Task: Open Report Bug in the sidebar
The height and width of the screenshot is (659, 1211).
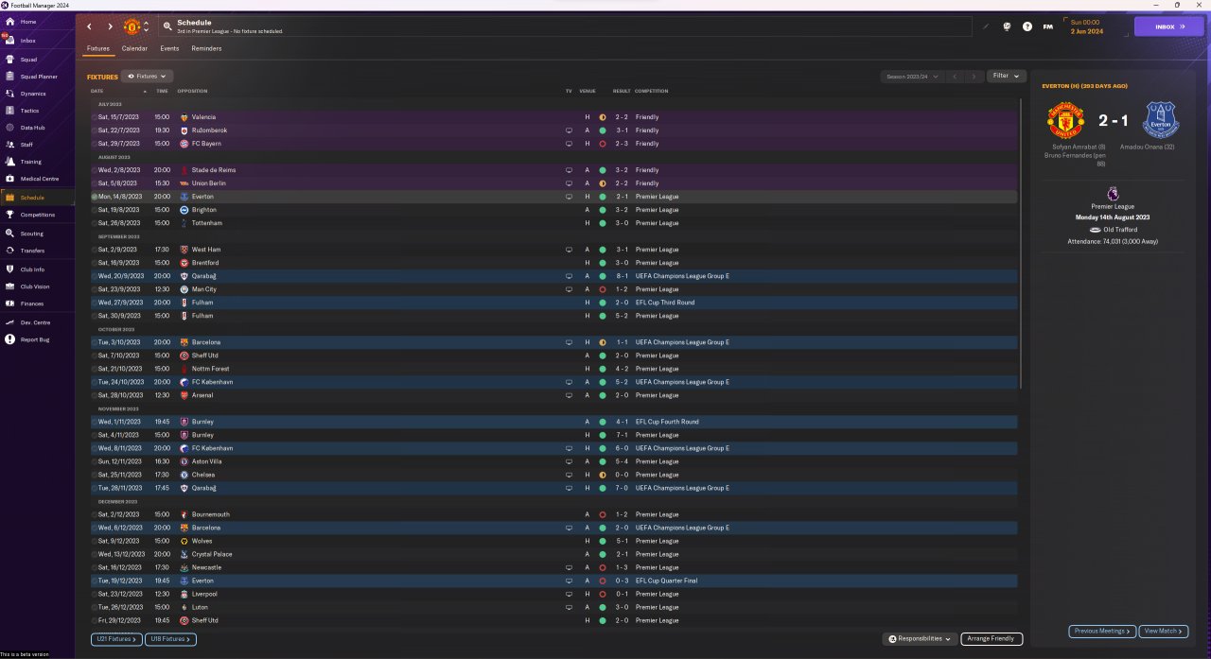Action: [x=9, y=339]
